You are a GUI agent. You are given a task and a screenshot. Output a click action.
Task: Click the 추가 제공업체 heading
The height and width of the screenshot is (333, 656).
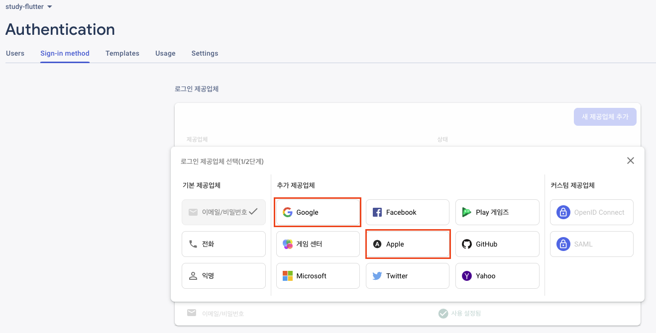pyautogui.click(x=296, y=185)
